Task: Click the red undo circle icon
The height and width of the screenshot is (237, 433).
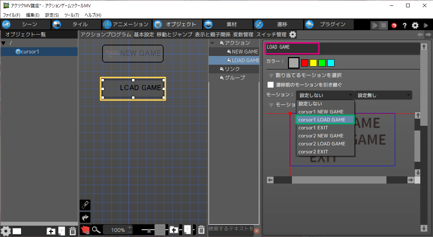Action: 394,25
